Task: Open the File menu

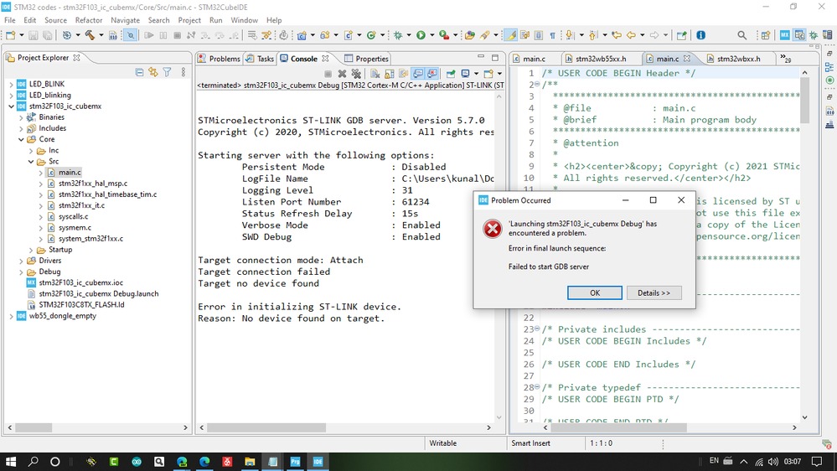Action: pos(9,20)
